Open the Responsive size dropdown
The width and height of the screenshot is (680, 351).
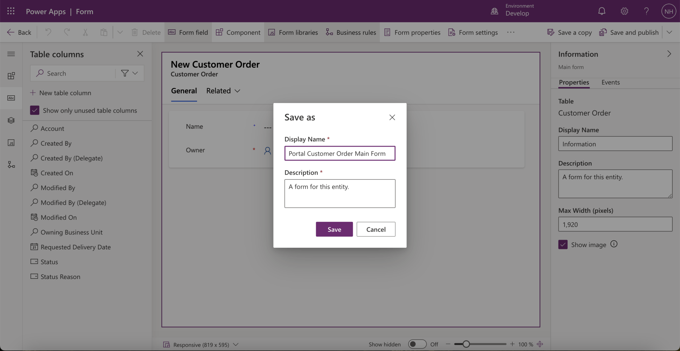click(x=236, y=345)
